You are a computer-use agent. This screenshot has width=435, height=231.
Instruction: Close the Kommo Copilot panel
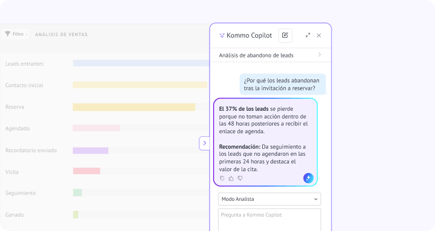(x=319, y=36)
